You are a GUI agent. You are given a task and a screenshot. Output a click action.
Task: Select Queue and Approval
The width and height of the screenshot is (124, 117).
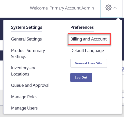click(30, 85)
